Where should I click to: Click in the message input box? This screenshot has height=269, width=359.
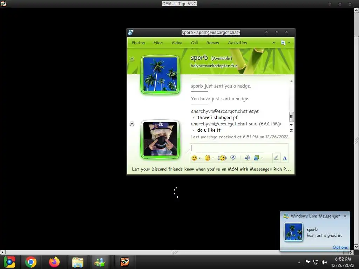[x=239, y=148]
